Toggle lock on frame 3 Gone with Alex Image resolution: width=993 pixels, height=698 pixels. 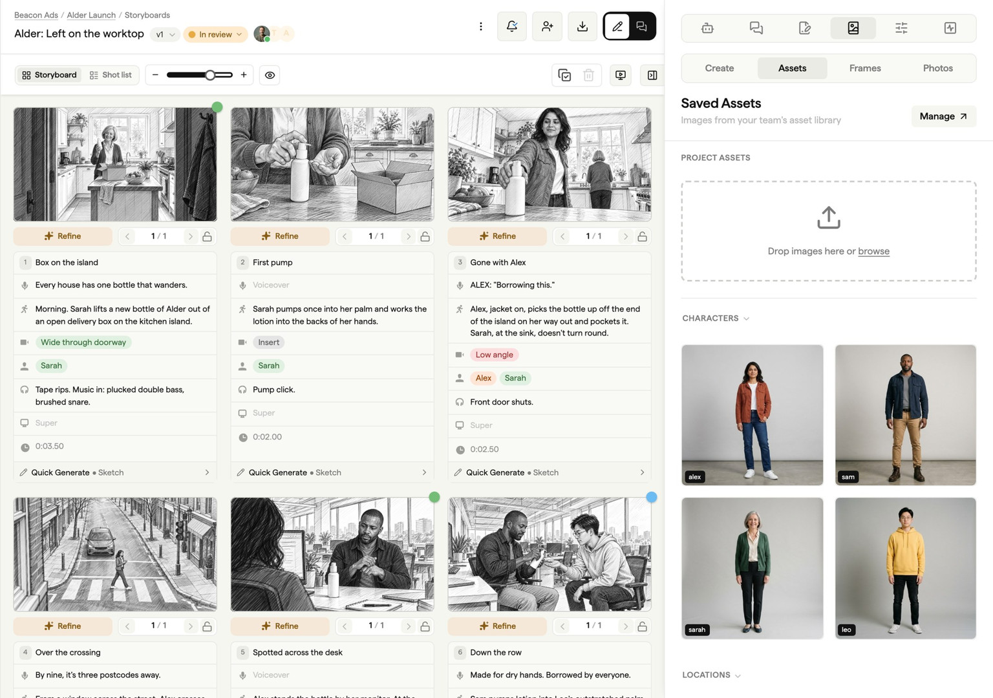(642, 237)
